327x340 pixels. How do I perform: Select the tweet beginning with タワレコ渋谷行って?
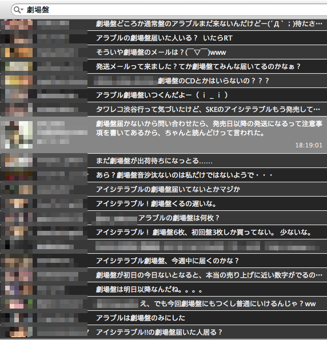click(163, 109)
